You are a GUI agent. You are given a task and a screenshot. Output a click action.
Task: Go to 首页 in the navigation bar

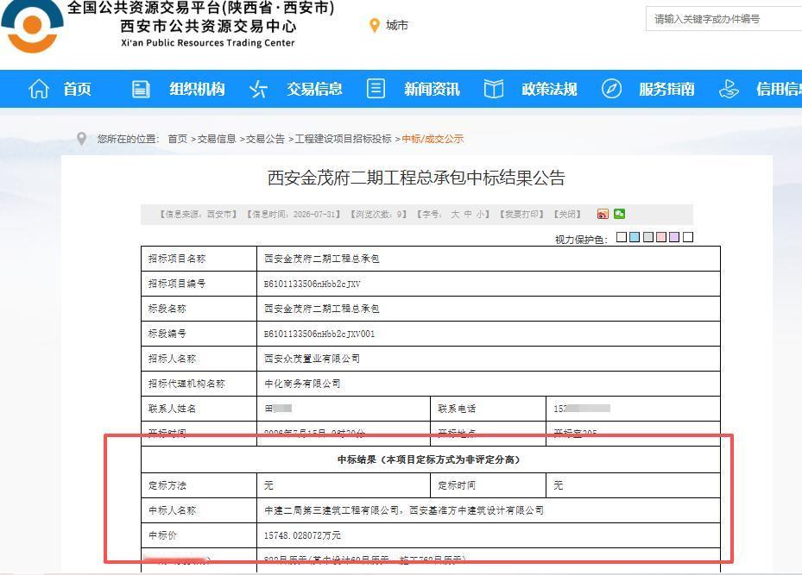(x=77, y=89)
